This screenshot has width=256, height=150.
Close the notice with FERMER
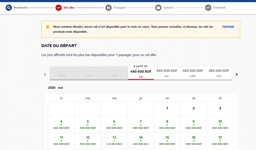(228, 27)
